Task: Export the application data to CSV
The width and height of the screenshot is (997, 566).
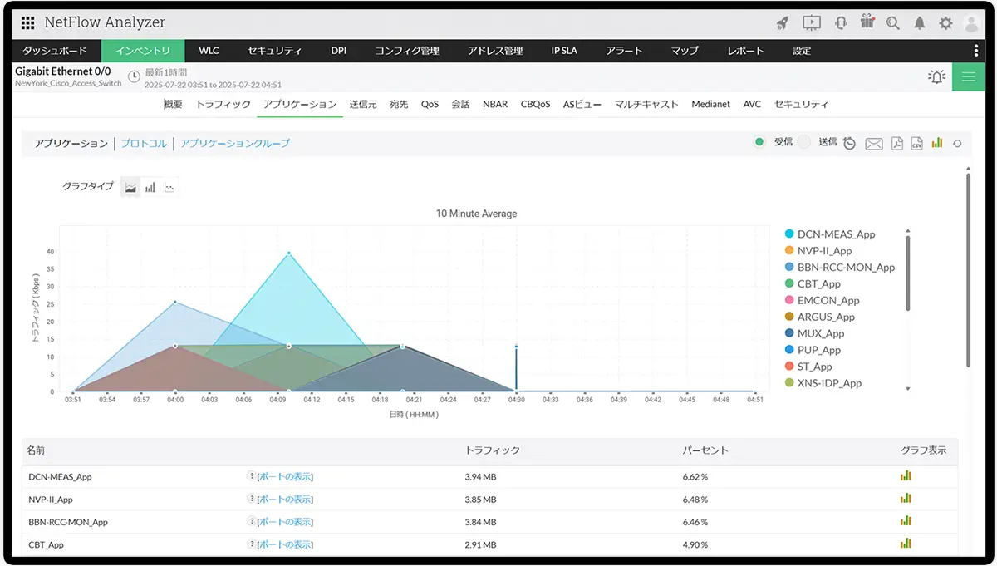Action: click(916, 142)
